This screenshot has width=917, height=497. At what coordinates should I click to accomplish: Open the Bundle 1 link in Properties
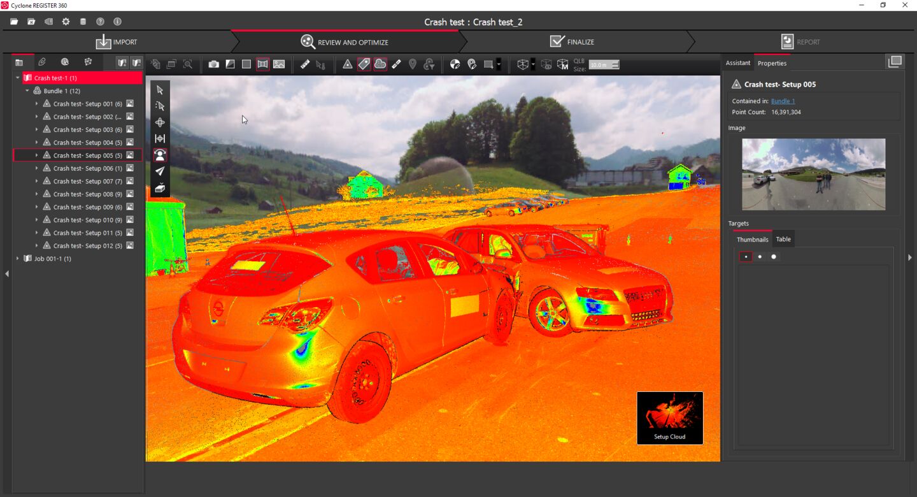783,101
